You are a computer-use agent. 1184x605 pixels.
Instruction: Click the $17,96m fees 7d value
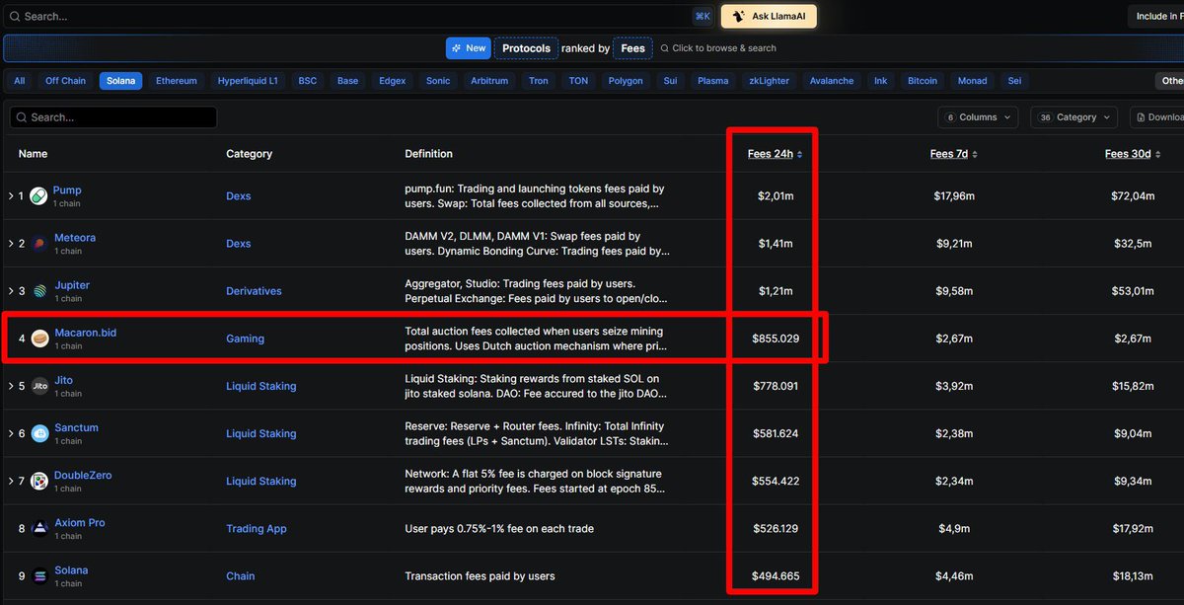point(954,196)
